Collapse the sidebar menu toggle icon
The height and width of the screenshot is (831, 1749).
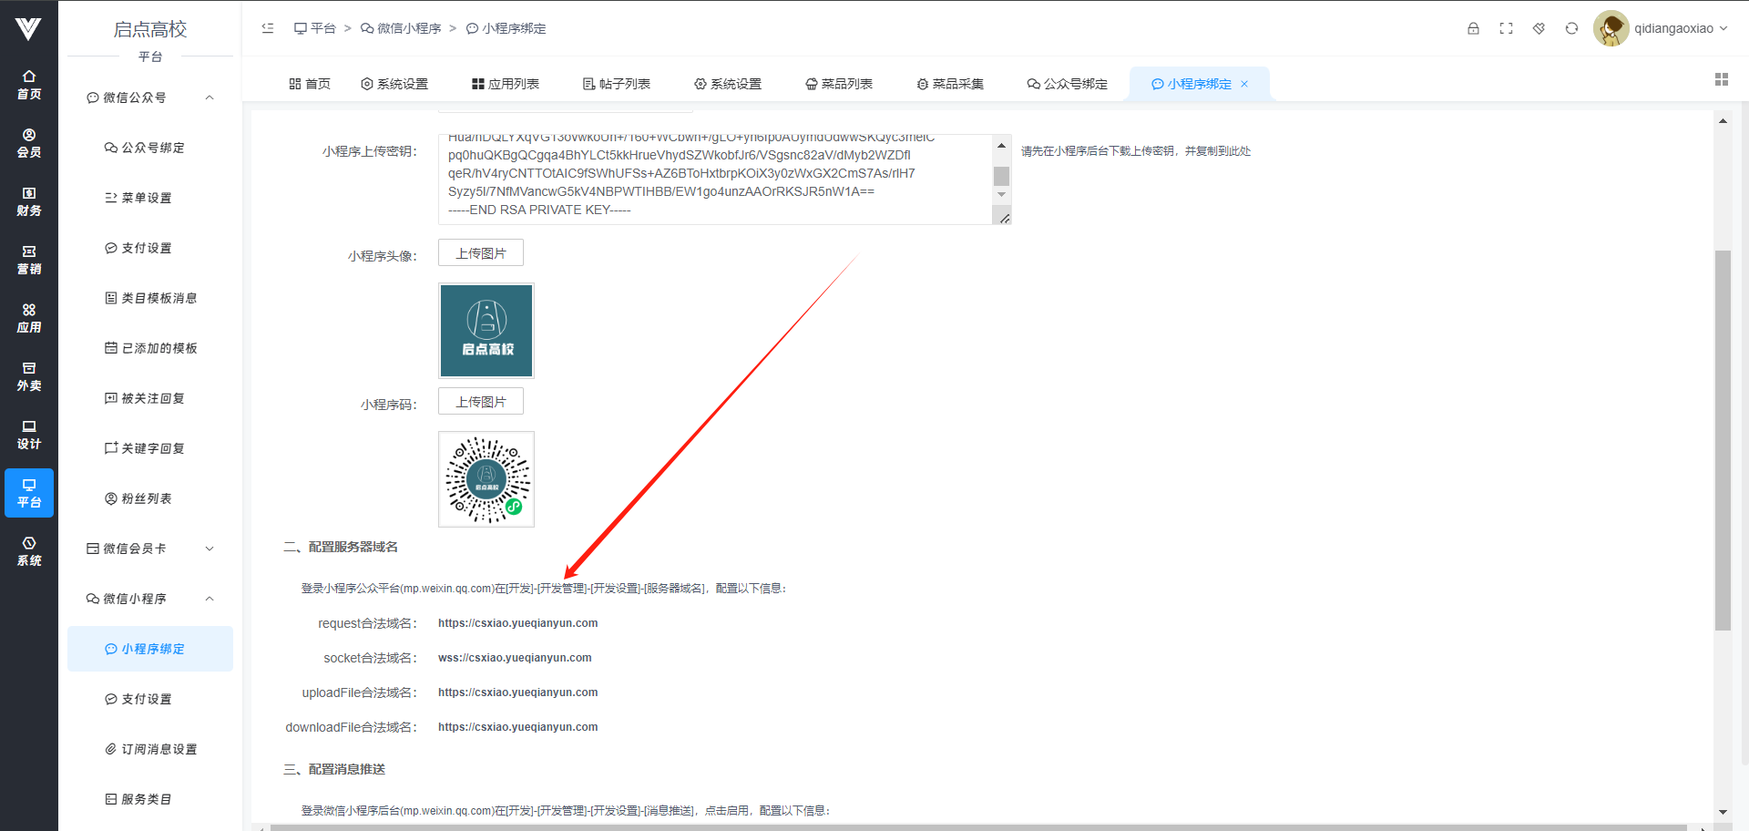[x=268, y=28]
